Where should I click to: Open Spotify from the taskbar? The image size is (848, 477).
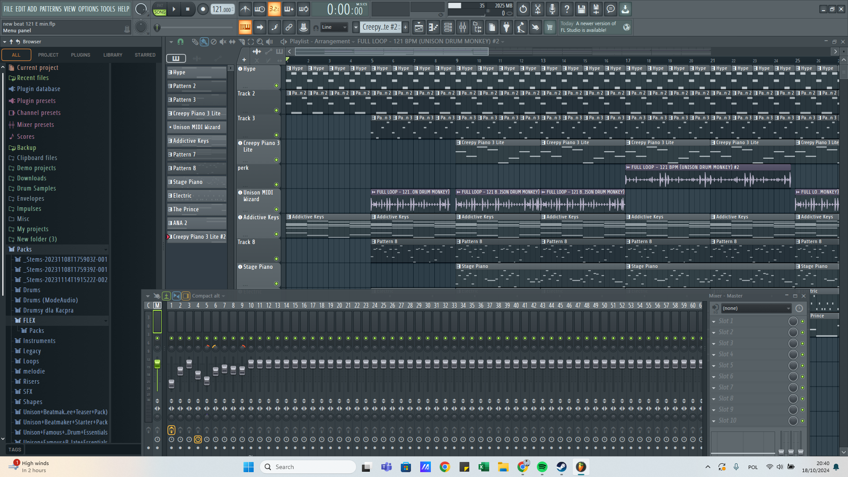(542, 467)
